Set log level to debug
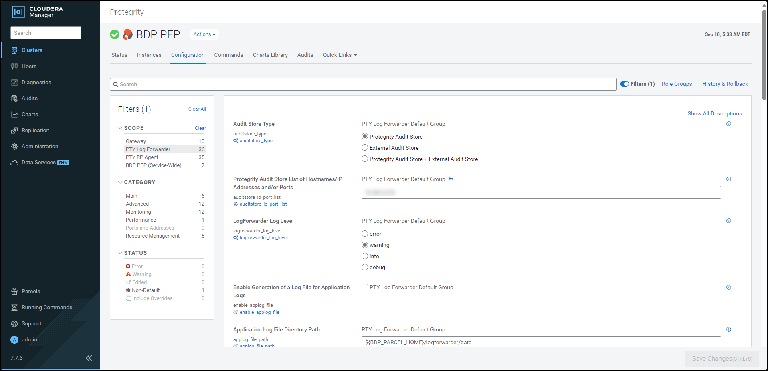Screen dimensions: 768x371 coord(365,267)
